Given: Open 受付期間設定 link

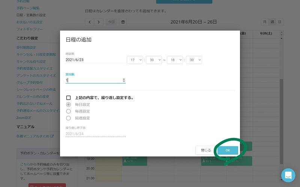Looking at the screenshot, I should click(x=26, y=47).
